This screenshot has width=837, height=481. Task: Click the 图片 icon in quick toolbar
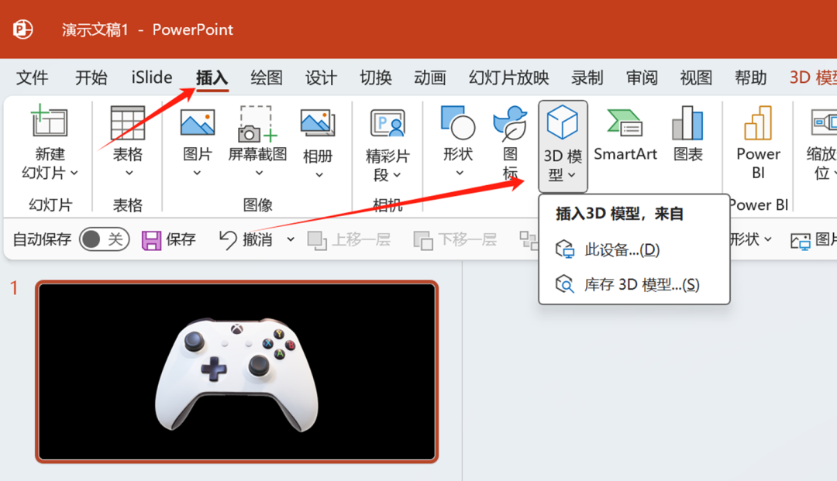[800, 241]
